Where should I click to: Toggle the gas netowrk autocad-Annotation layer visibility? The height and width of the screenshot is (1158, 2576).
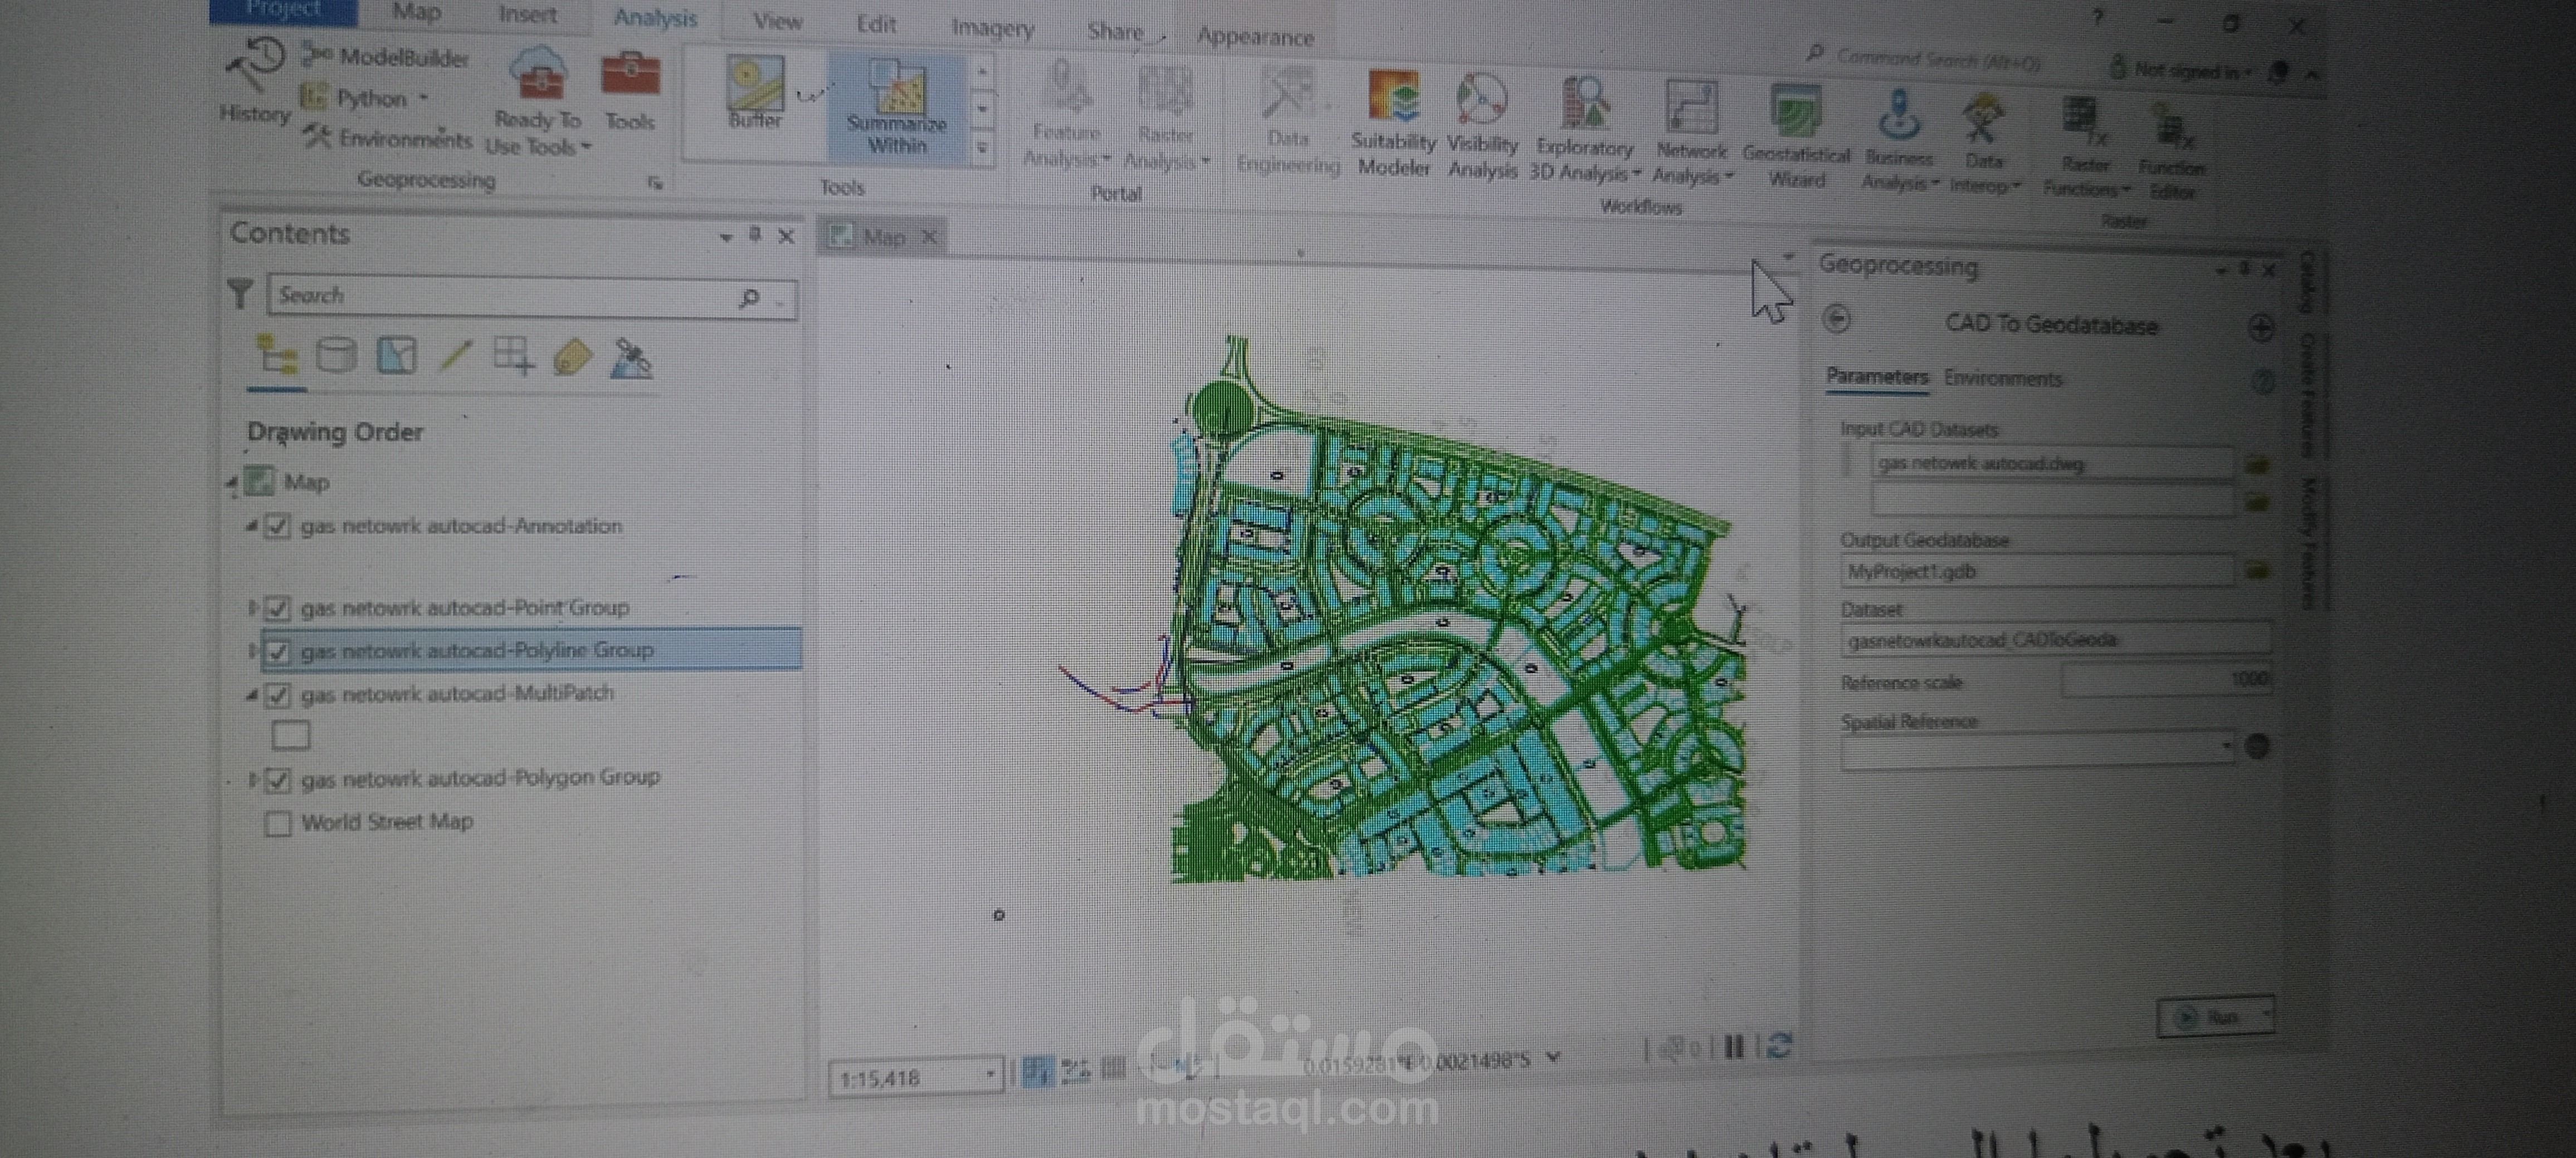[278, 526]
